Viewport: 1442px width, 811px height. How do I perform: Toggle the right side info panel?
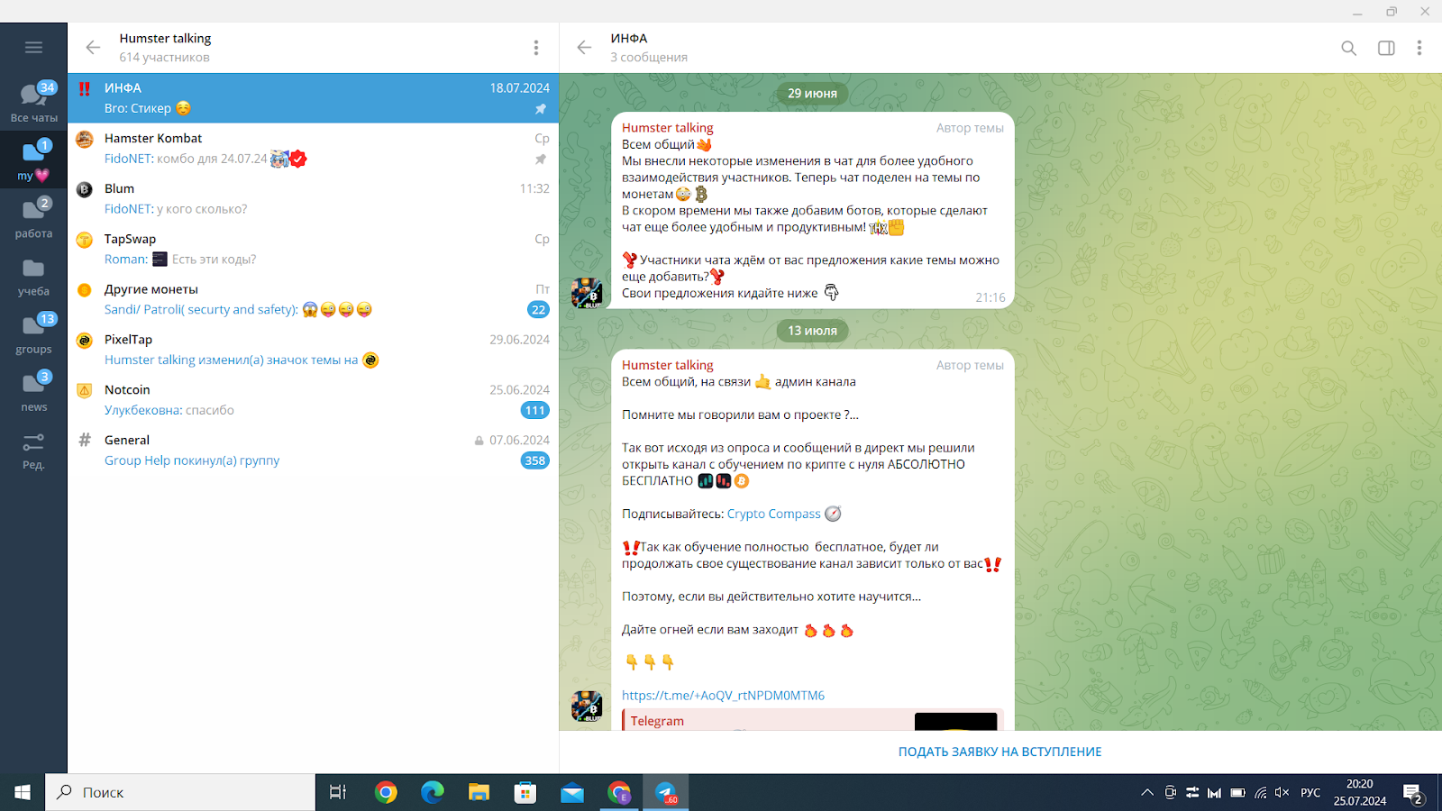click(x=1386, y=48)
